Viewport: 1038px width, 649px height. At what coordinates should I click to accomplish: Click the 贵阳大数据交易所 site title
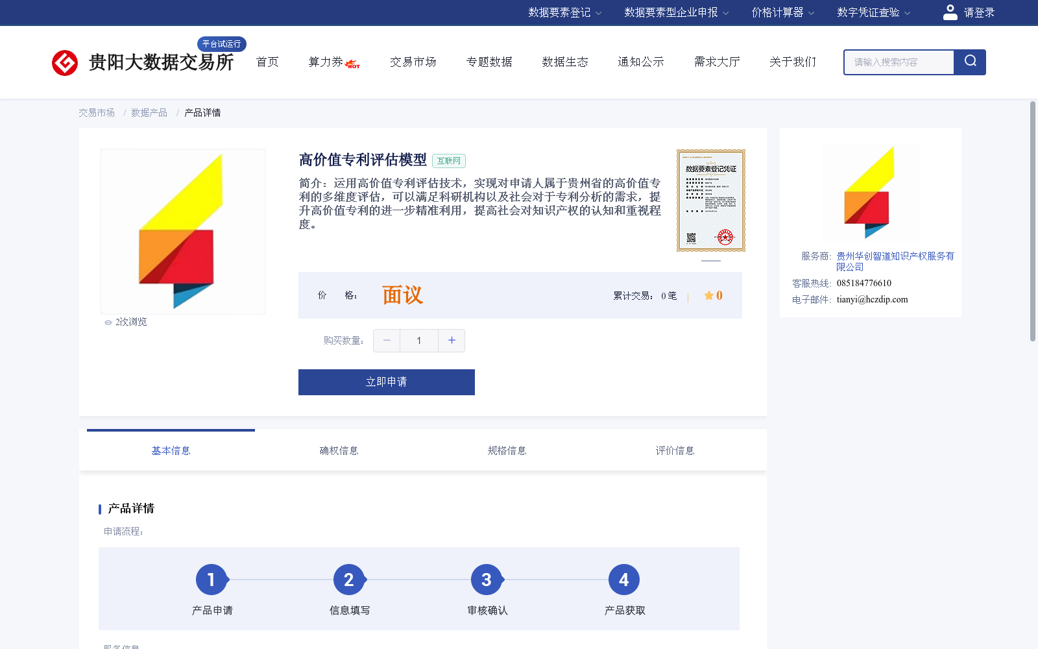click(x=161, y=62)
